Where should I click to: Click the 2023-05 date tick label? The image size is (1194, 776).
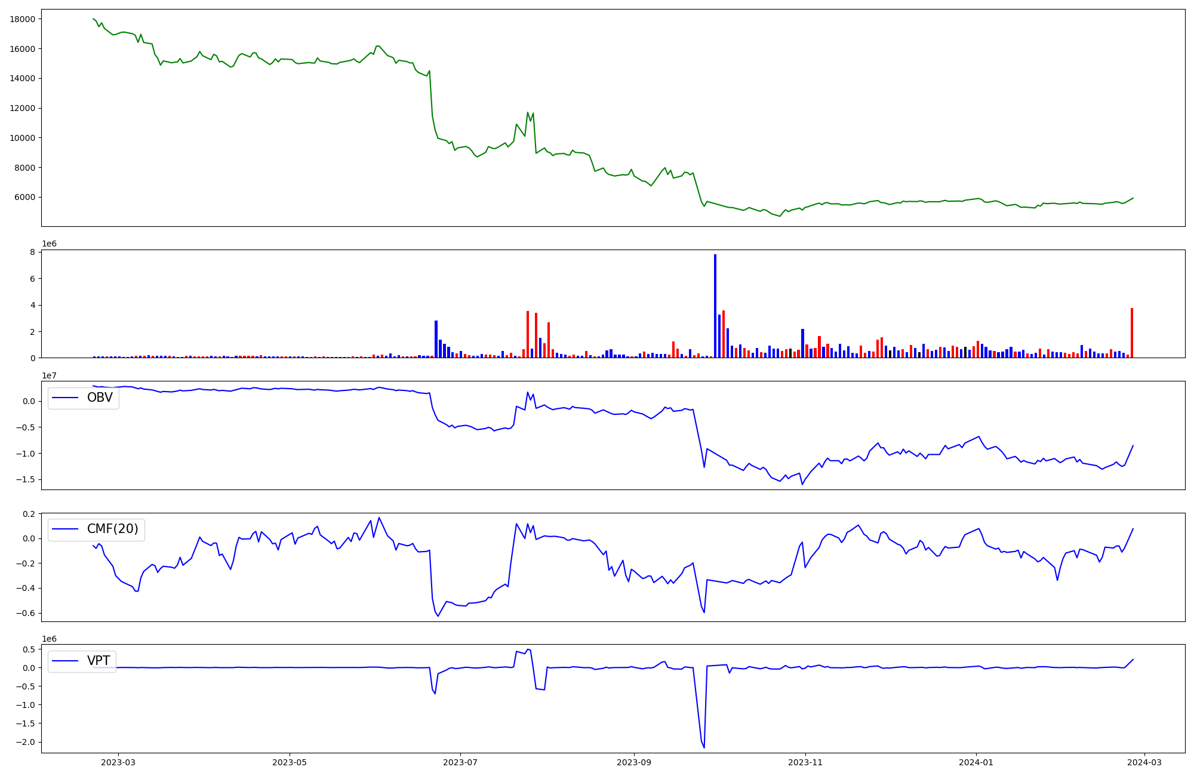pyautogui.click(x=290, y=762)
